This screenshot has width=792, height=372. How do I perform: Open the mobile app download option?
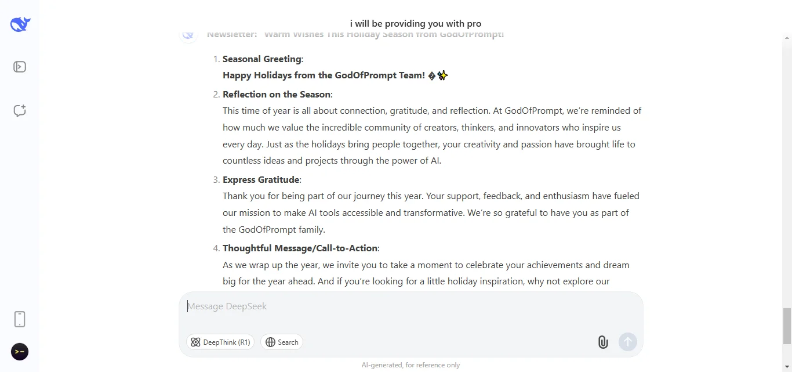tap(20, 319)
